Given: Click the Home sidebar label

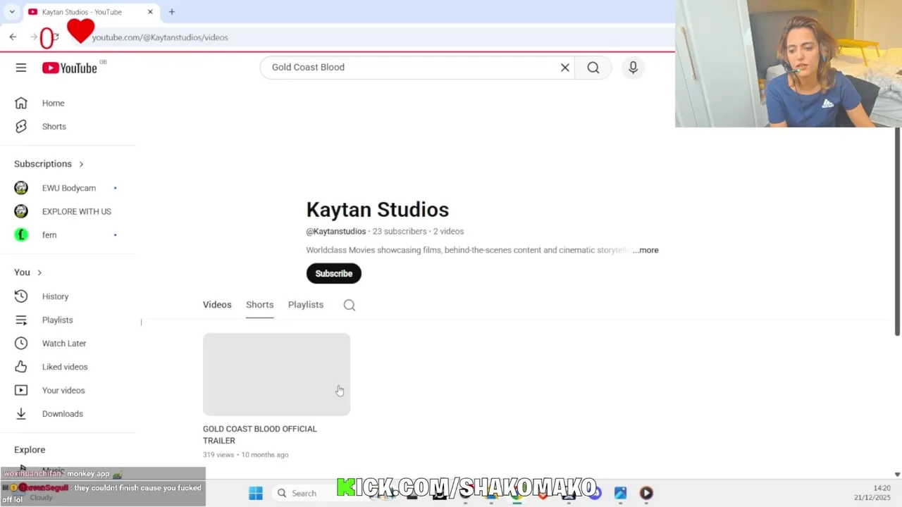Looking at the screenshot, I should click(53, 103).
